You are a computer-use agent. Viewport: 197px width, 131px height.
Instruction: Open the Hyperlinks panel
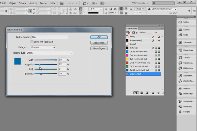pyautogui.click(x=186, y=50)
